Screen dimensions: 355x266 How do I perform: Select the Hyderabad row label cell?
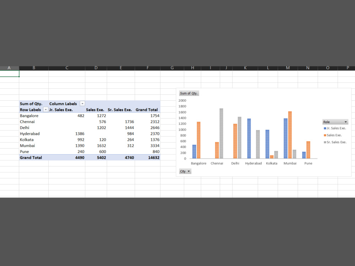tap(34, 134)
